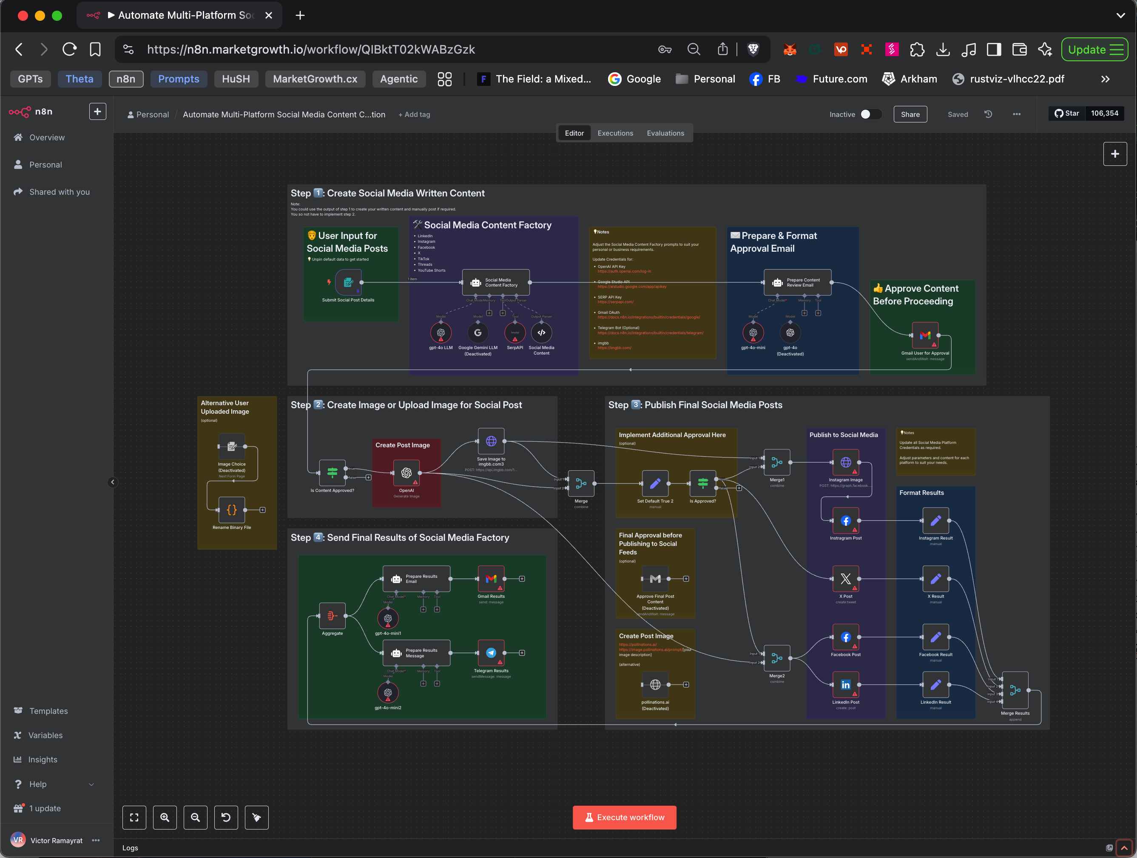This screenshot has width=1137, height=858.
Task: Select the Editor tab
Action: (x=574, y=133)
